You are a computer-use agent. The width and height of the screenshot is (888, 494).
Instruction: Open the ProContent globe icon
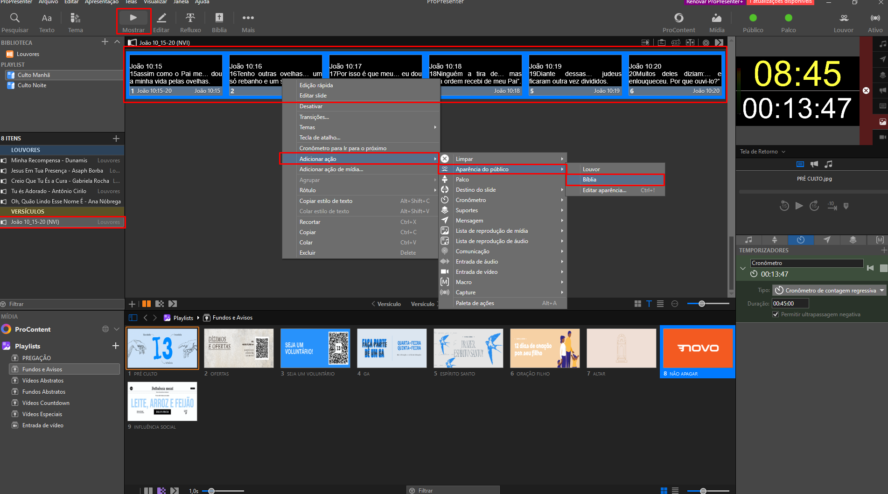coord(105,329)
